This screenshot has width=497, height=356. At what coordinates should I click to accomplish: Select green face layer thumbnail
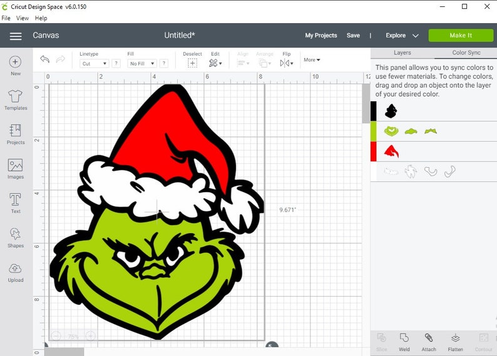pos(391,131)
